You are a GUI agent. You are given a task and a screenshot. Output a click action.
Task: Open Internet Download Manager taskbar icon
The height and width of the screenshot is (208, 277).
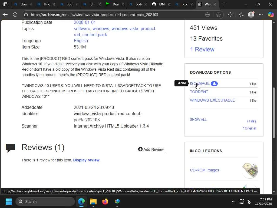pos(117,201)
